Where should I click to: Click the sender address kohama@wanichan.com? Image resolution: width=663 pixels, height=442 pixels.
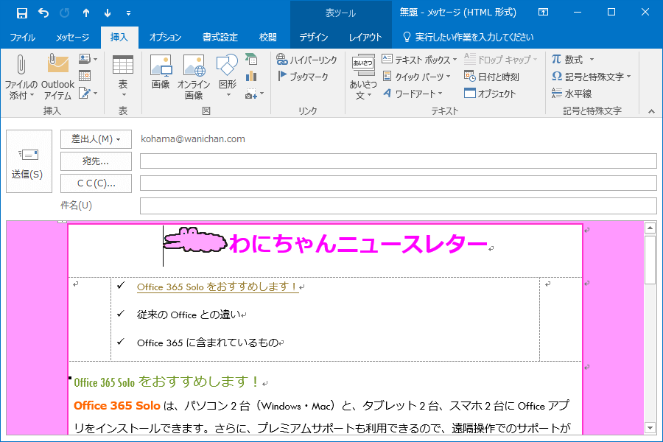pyautogui.click(x=193, y=138)
